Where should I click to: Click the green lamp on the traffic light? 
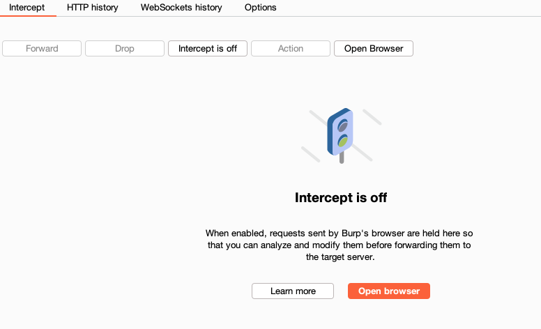tap(343, 141)
